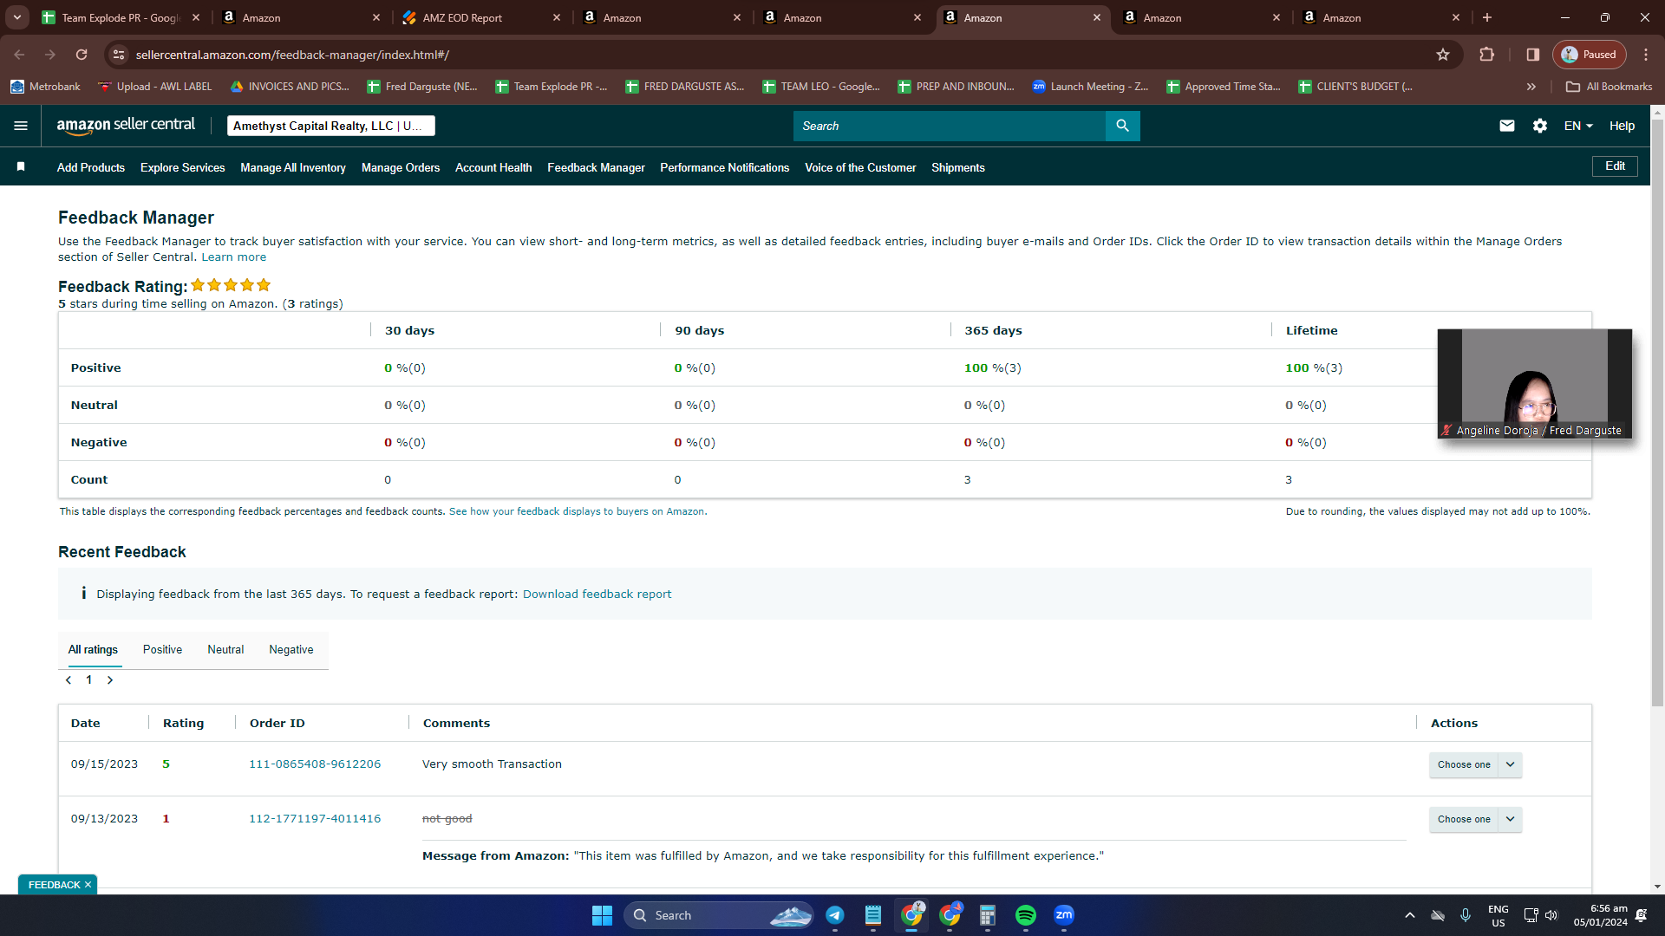The image size is (1665, 936).
Task: Open the taskbar clock and date
Action: [1601, 915]
